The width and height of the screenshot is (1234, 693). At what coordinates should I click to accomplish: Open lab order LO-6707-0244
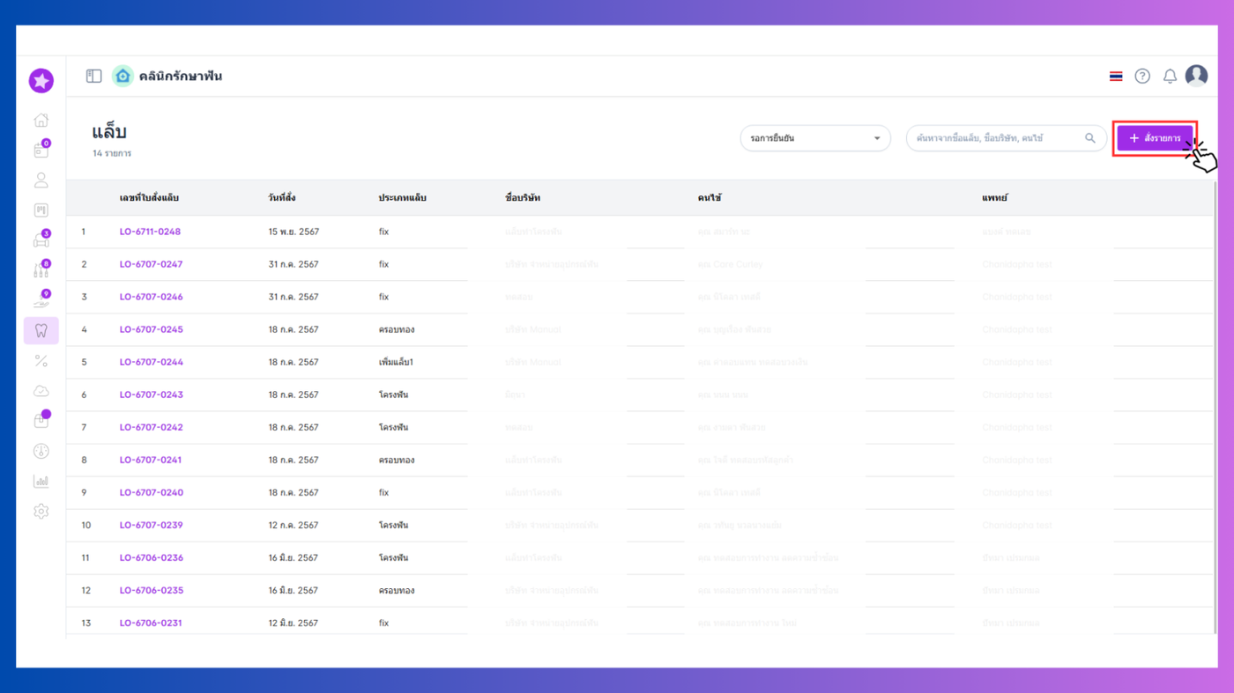pos(151,362)
